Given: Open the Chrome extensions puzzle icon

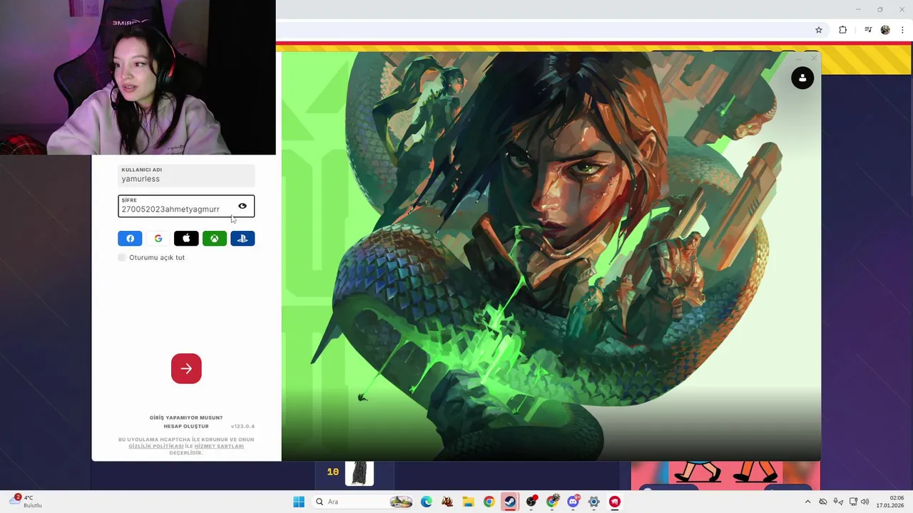Looking at the screenshot, I should click(x=843, y=30).
